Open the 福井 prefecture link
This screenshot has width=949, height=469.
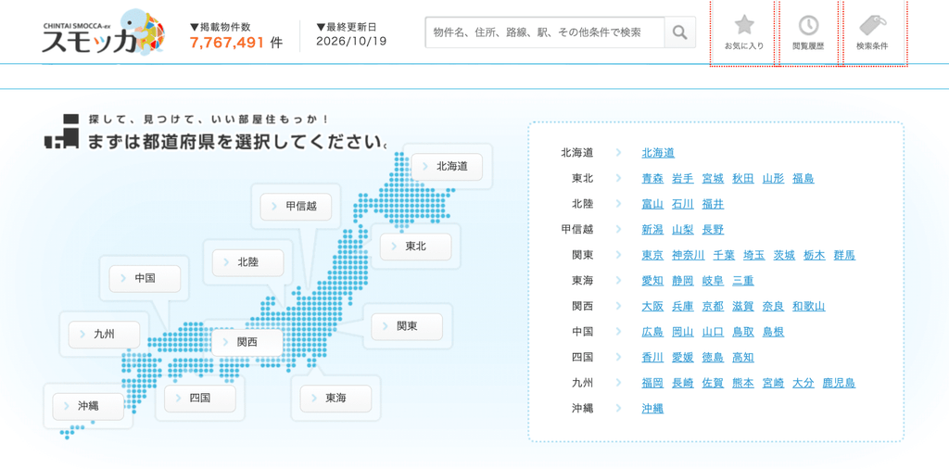(x=713, y=204)
